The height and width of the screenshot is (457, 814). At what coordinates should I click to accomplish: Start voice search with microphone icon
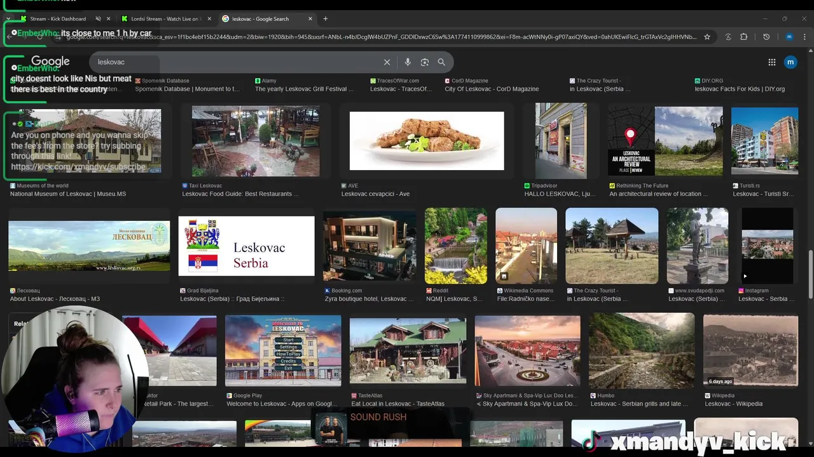click(408, 62)
